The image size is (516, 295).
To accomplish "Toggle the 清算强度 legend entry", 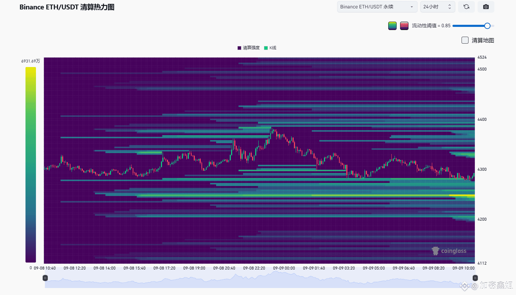I will [249, 48].
